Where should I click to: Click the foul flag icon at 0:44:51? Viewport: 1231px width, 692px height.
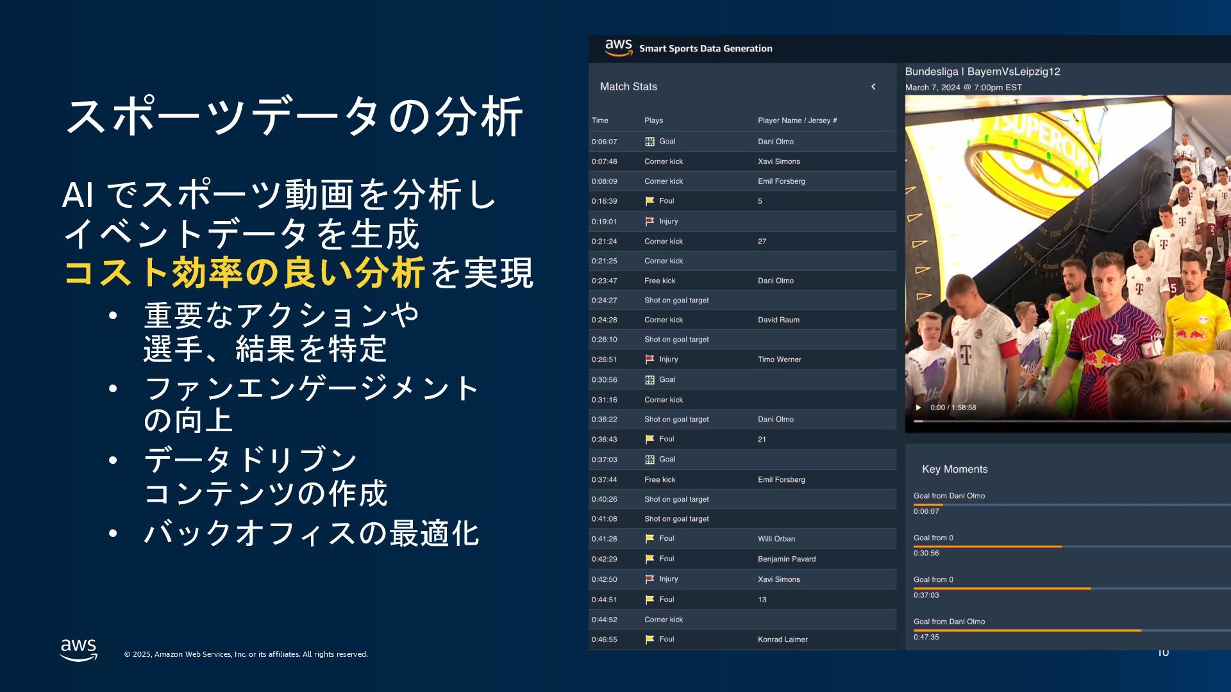tap(649, 600)
